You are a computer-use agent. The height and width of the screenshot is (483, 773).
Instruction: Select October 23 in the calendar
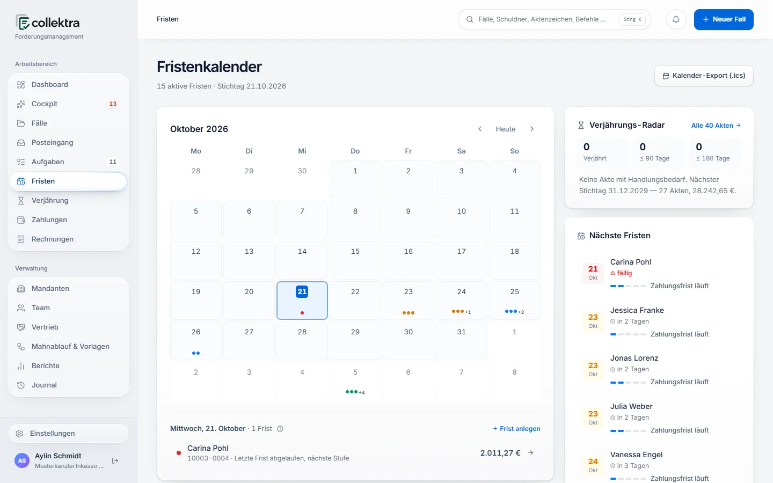[409, 301]
